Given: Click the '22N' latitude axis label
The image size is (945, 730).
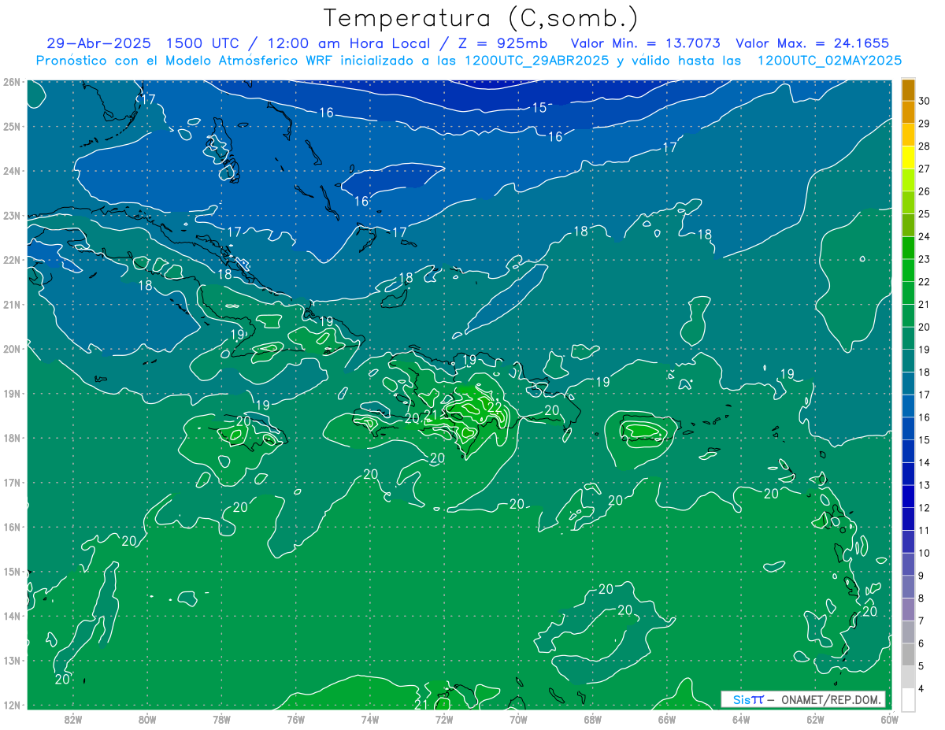Looking at the screenshot, I should coord(12,260).
